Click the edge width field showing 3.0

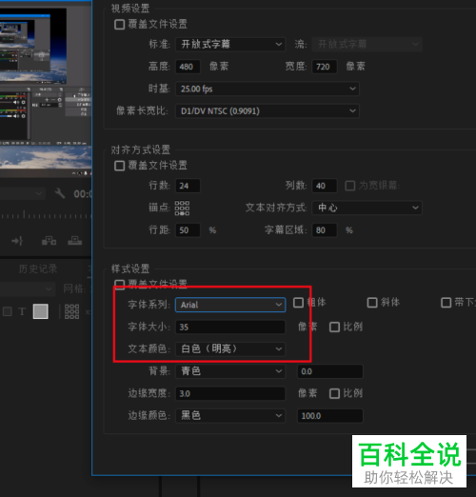coord(230,393)
